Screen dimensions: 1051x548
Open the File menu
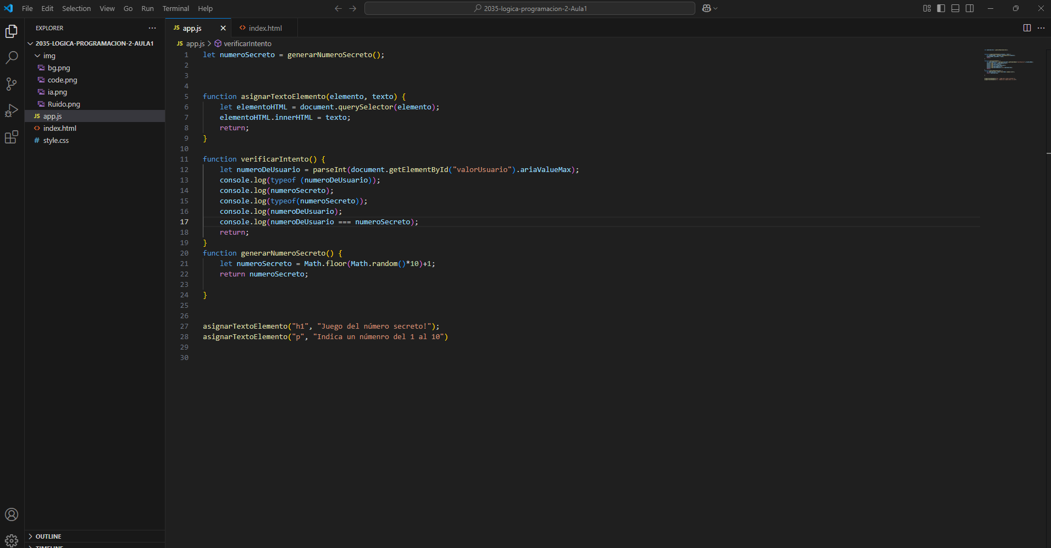coord(27,8)
